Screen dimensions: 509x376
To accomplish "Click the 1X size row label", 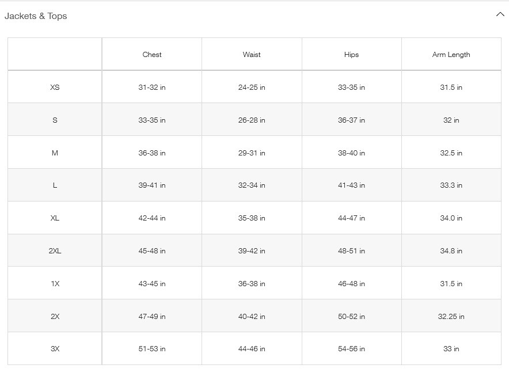I will pos(55,283).
